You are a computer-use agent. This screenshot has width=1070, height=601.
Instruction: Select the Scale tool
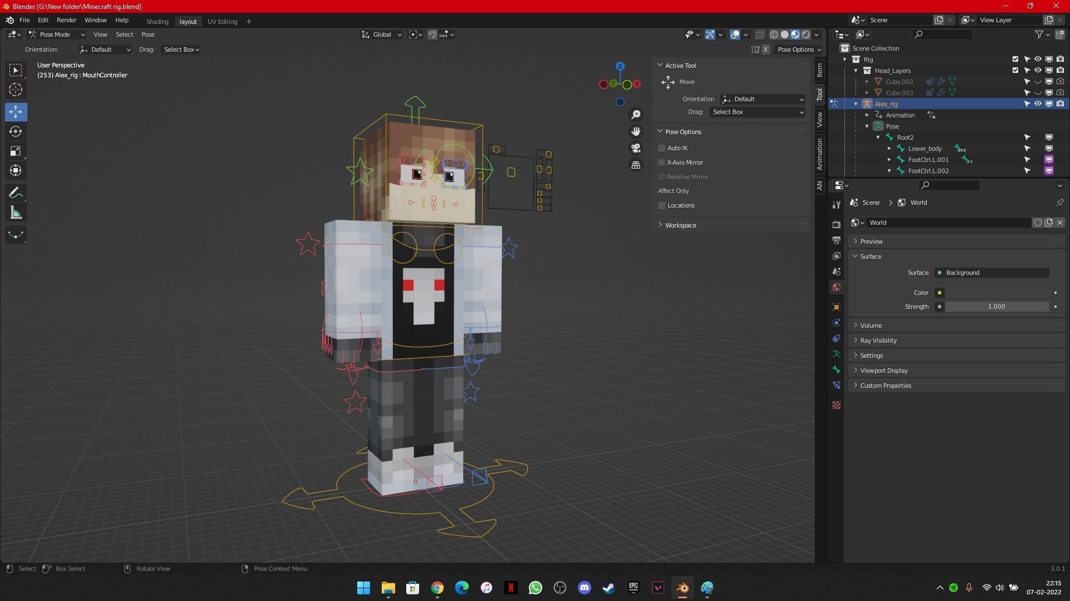(x=16, y=151)
